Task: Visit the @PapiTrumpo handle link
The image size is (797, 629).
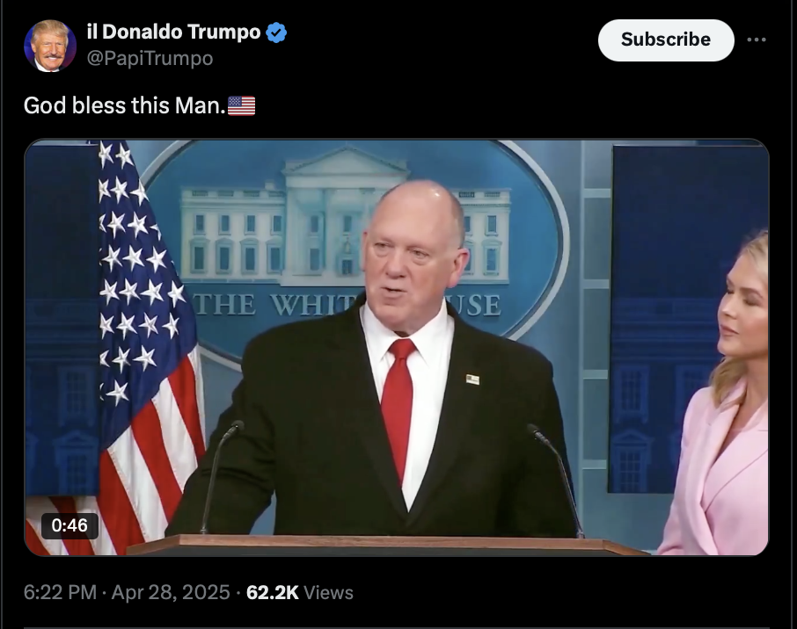Action: pos(150,58)
